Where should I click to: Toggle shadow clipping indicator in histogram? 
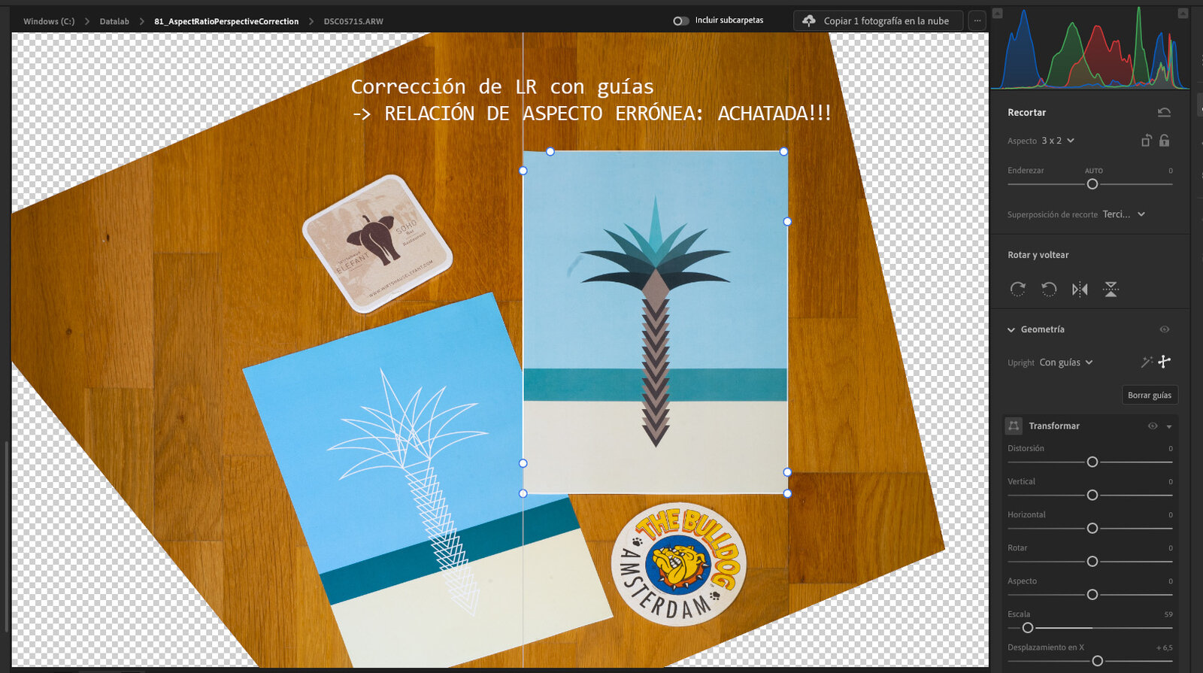click(997, 13)
